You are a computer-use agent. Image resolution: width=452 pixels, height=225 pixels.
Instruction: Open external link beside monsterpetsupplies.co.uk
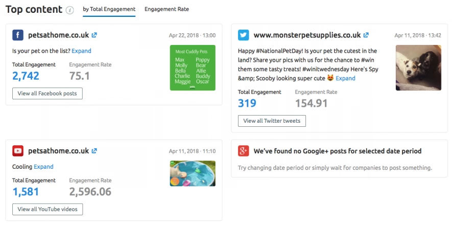tap(366, 35)
